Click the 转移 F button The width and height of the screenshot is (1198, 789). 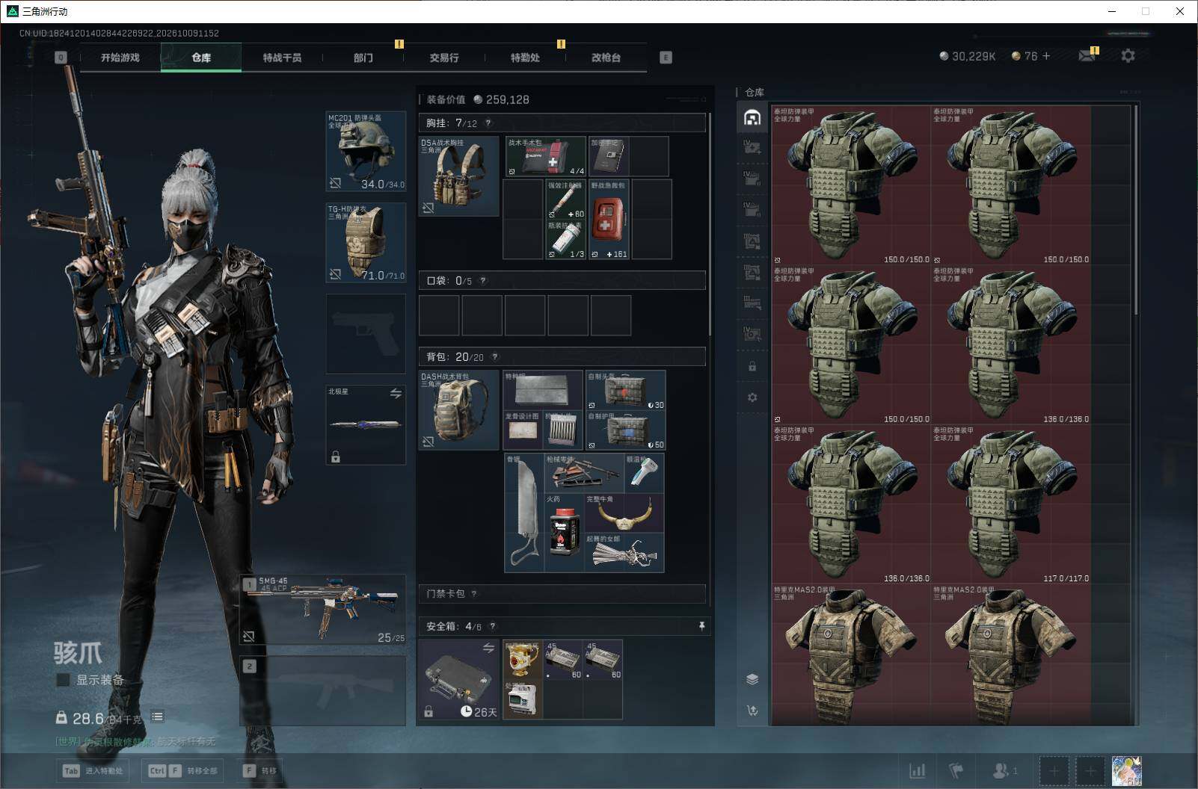point(261,770)
